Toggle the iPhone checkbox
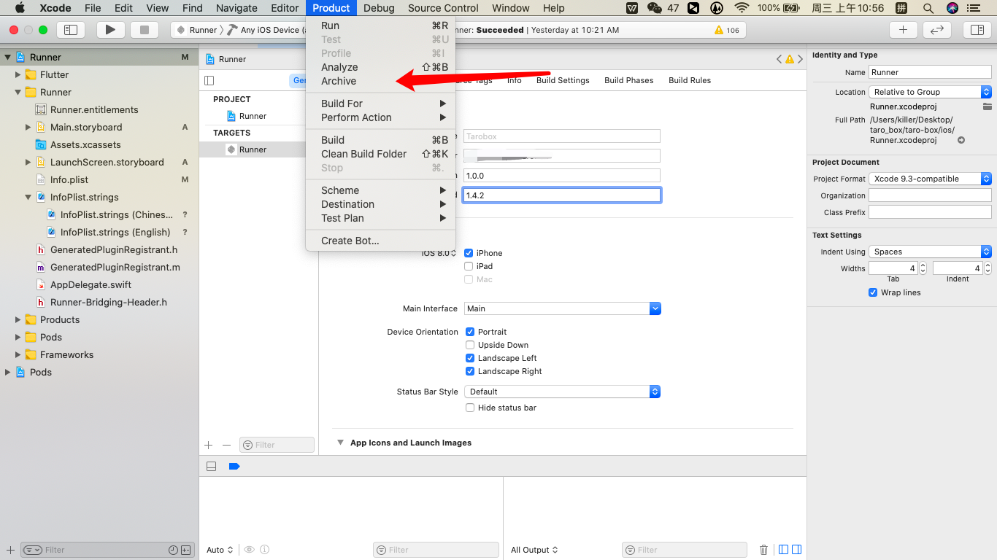The image size is (997, 560). coord(469,253)
